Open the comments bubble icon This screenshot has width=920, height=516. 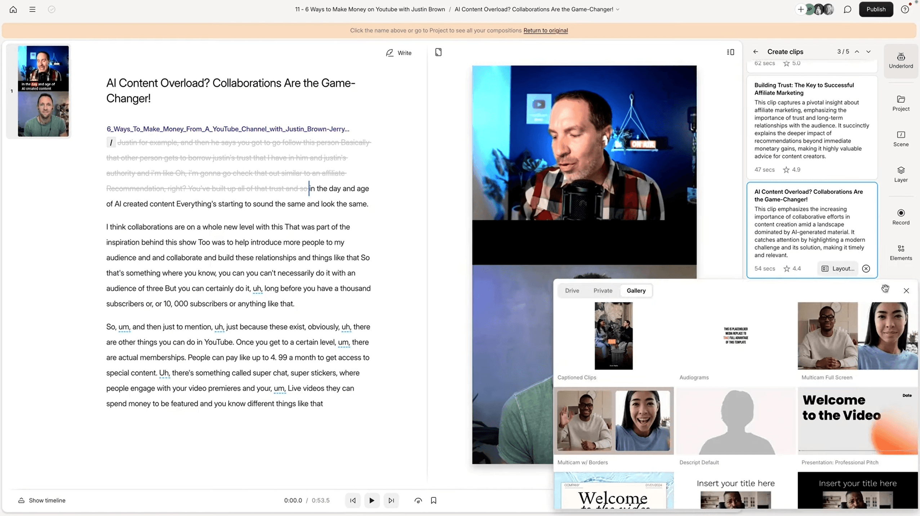(847, 9)
